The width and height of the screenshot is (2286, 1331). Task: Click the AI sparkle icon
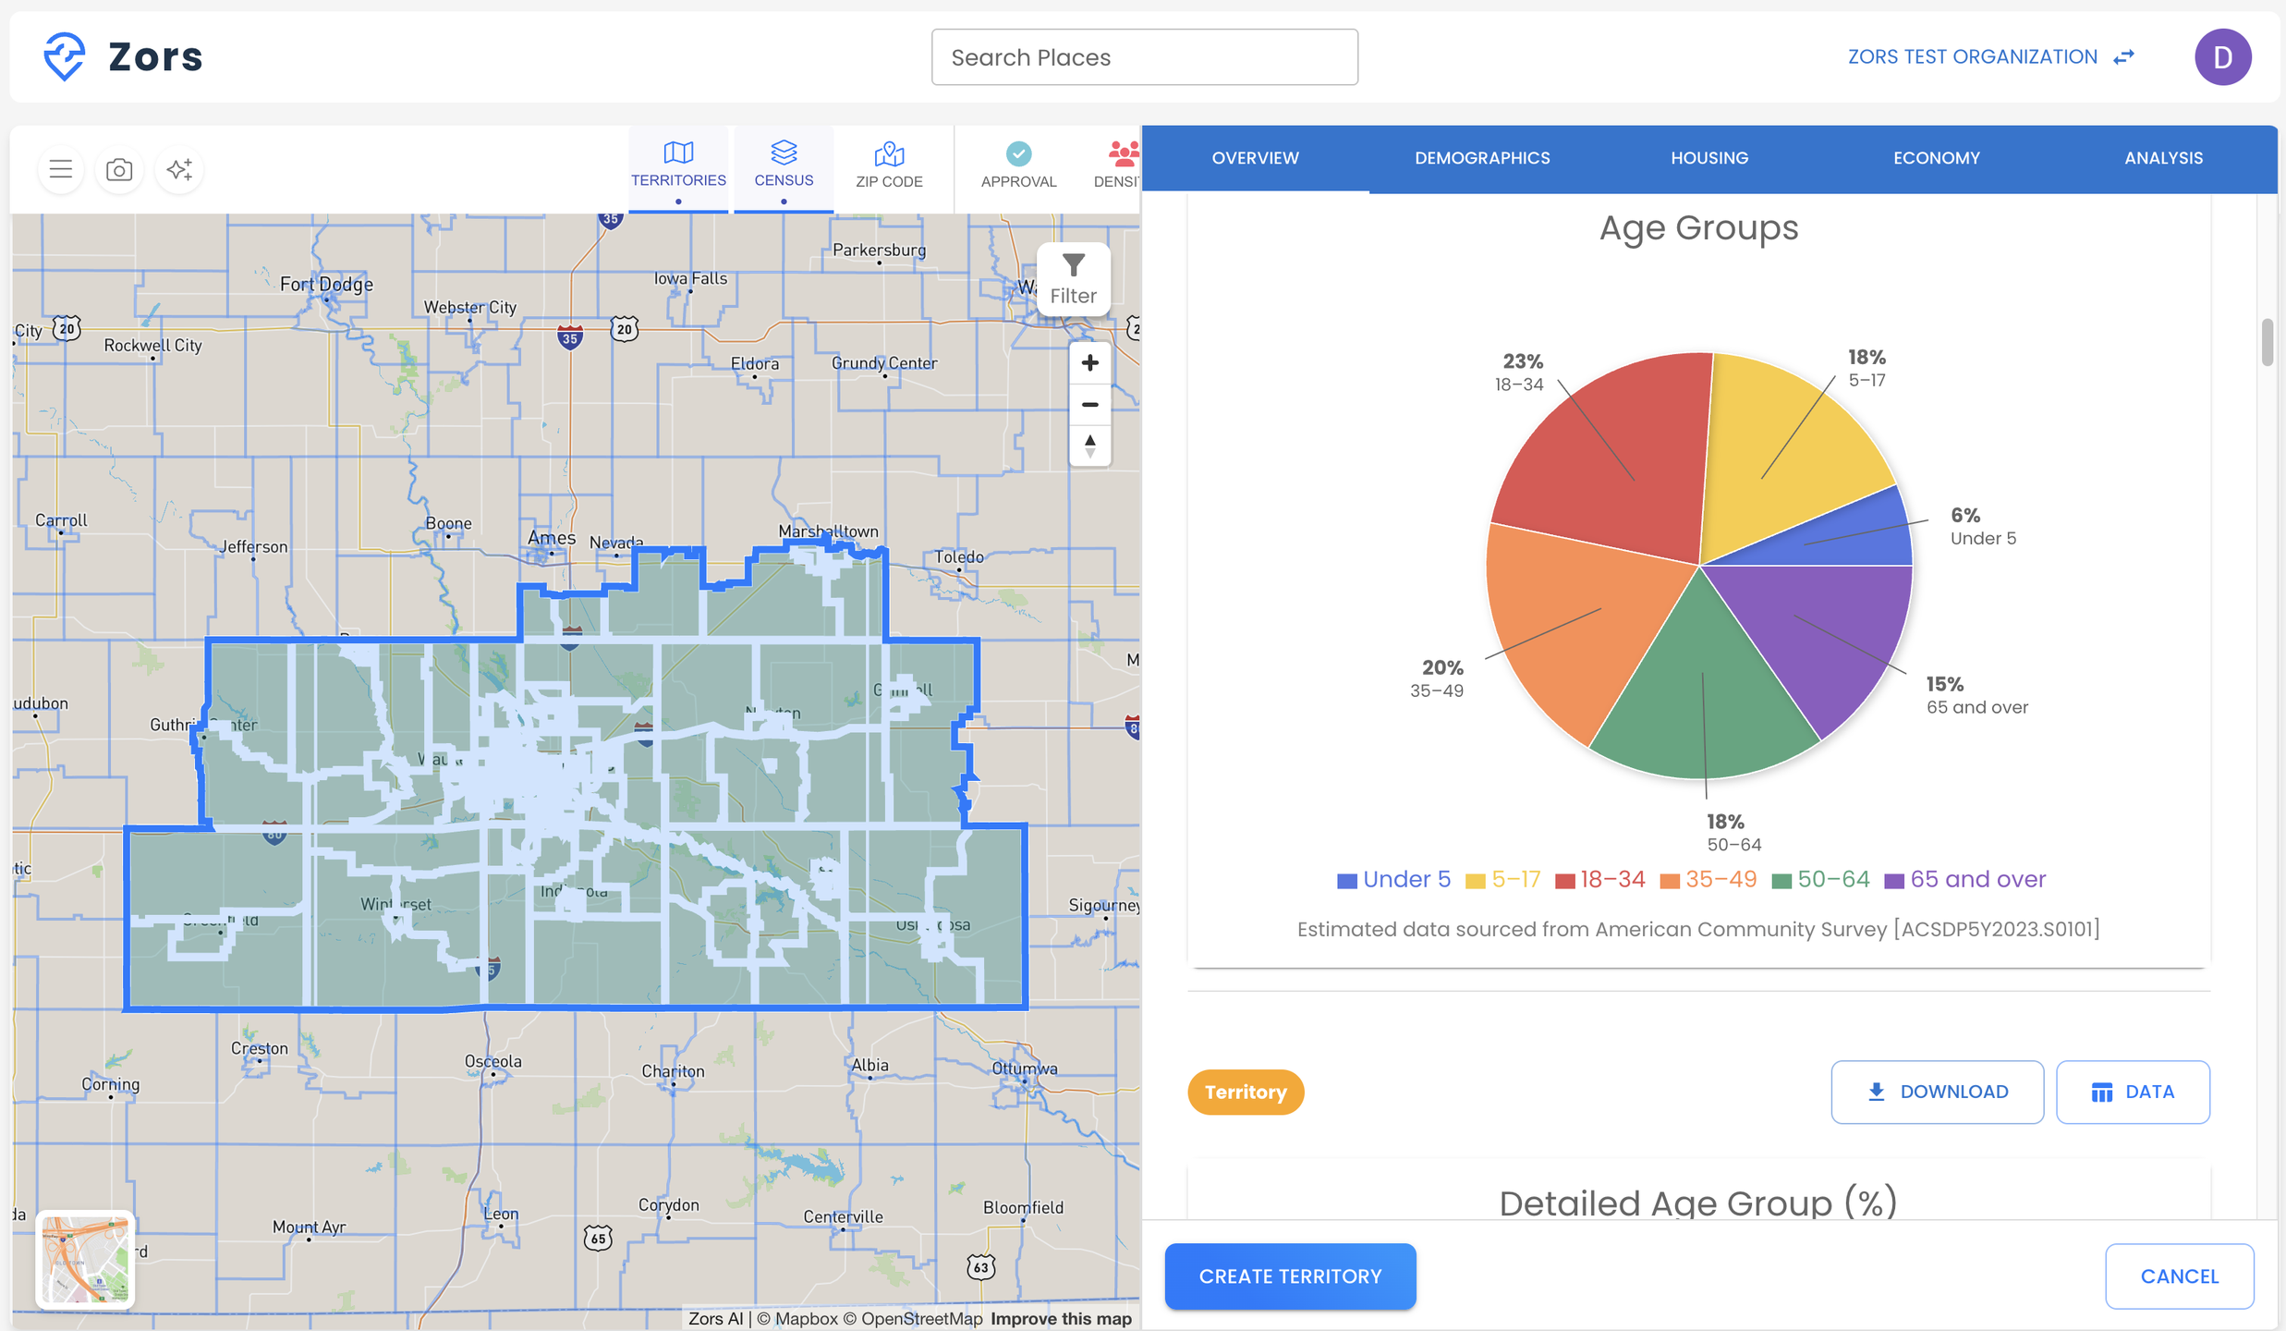click(x=179, y=169)
